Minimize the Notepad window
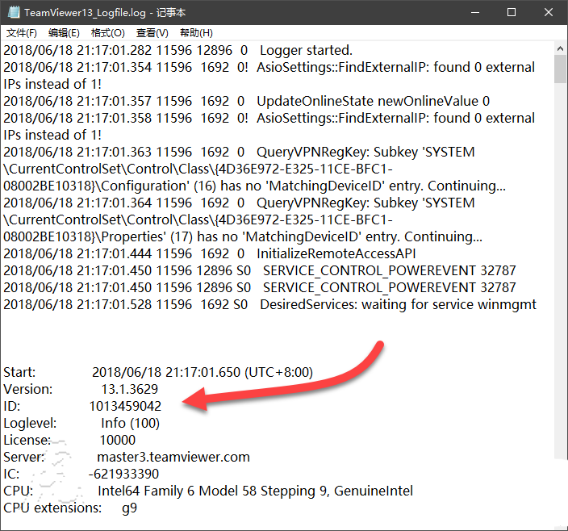Viewport: 568px width, 531px height. (x=475, y=12)
